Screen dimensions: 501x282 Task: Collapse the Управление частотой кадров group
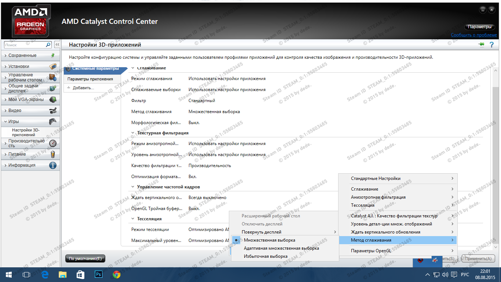(x=134, y=187)
